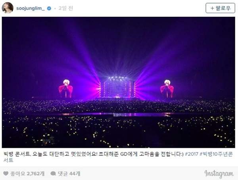238x180 pixels.
Task: Click the plus sign beside 팔로우
Action: click(213, 8)
